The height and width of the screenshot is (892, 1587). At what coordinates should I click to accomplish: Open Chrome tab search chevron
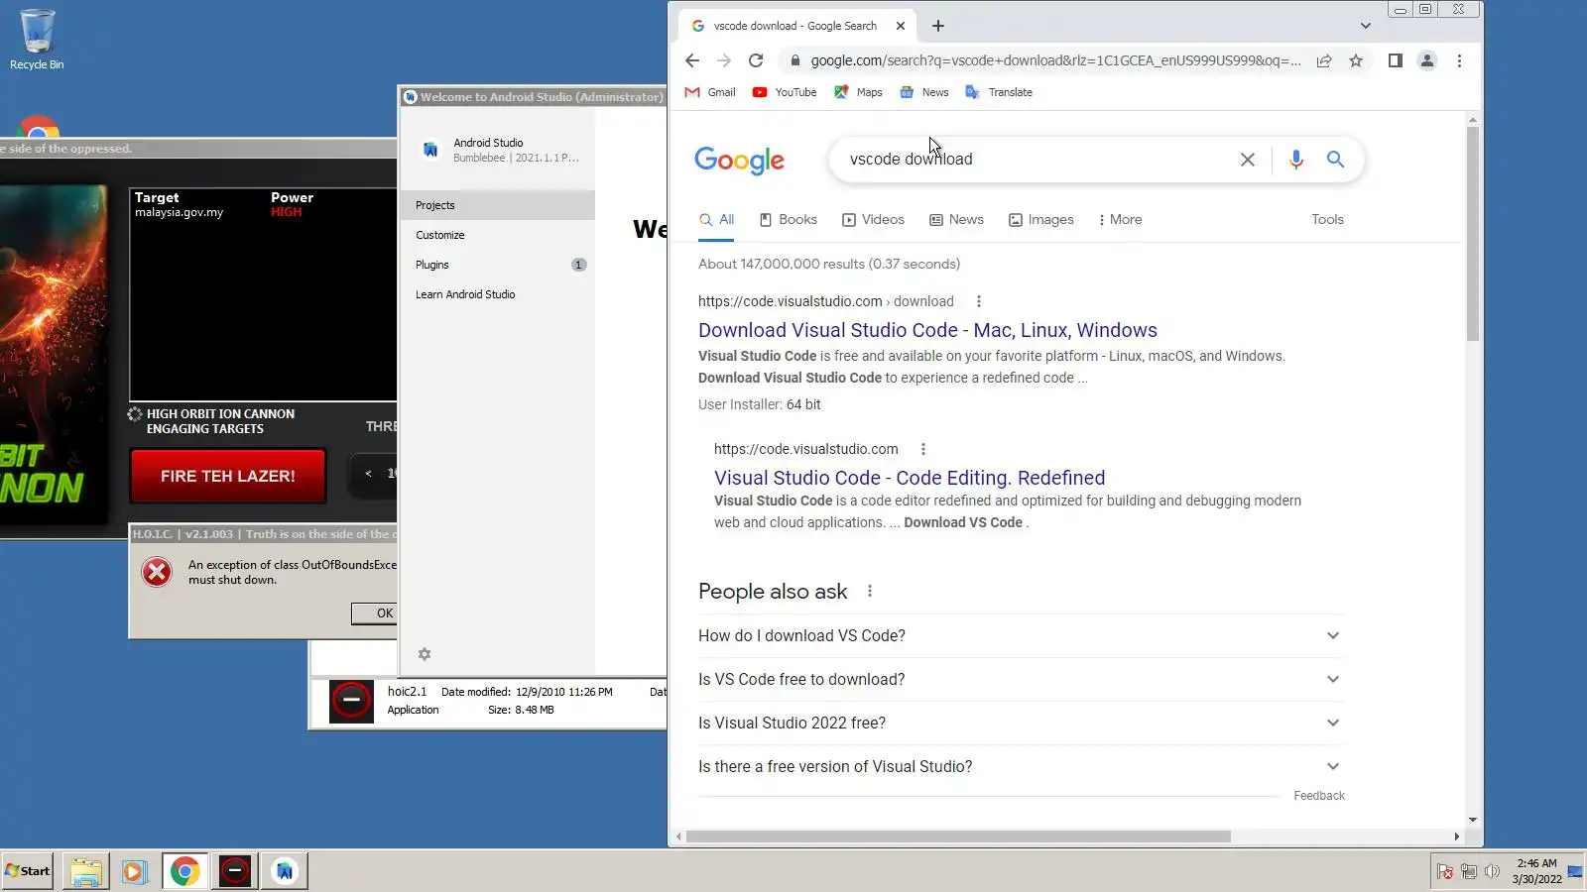(x=1366, y=26)
